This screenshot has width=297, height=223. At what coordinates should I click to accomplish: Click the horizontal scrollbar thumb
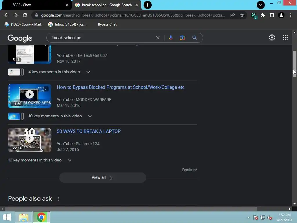point(131,209)
